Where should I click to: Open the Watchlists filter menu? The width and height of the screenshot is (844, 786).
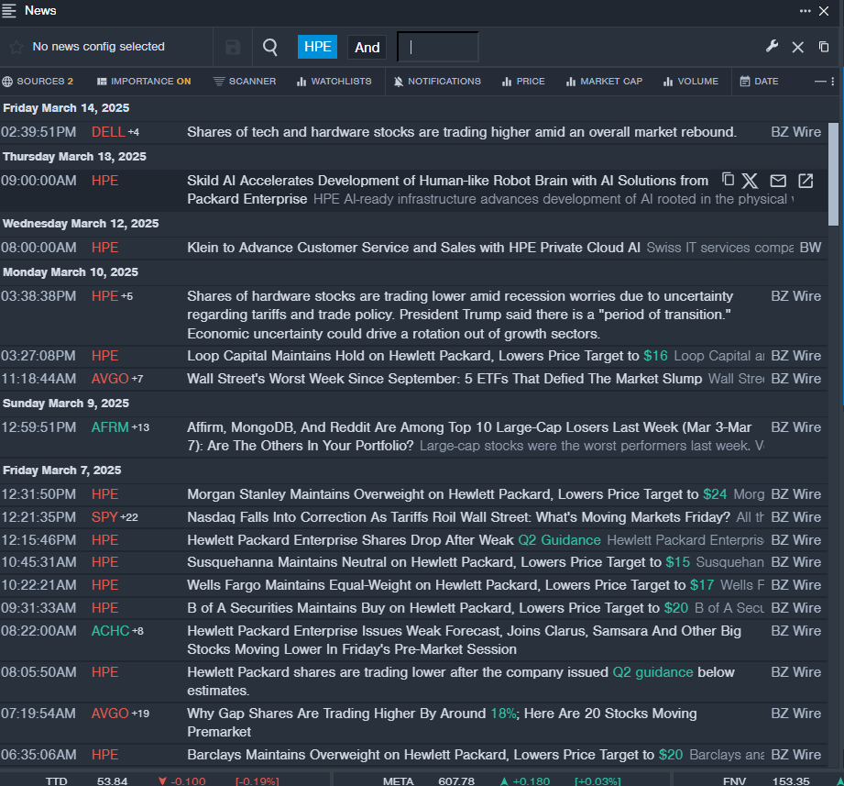pos(334,82)
